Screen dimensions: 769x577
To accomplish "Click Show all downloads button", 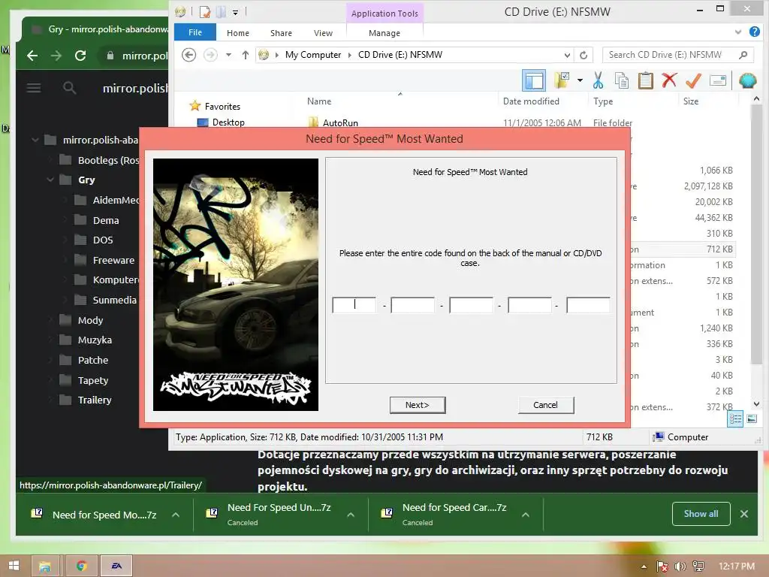I will pyautogui.click(x=701, y=514).
